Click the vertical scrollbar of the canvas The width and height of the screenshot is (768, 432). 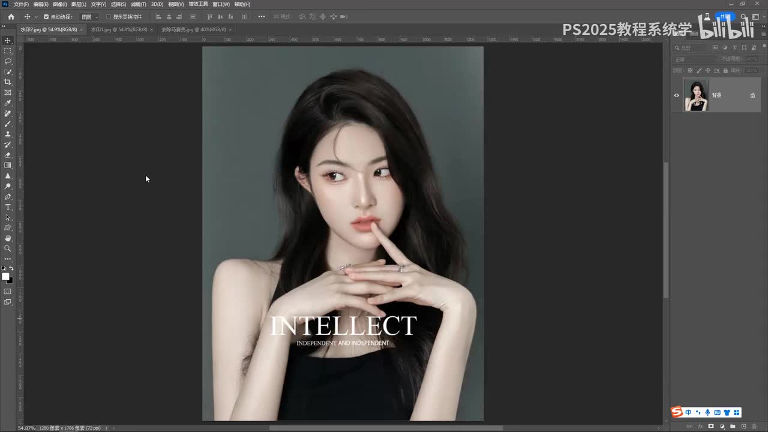point(665,231)
